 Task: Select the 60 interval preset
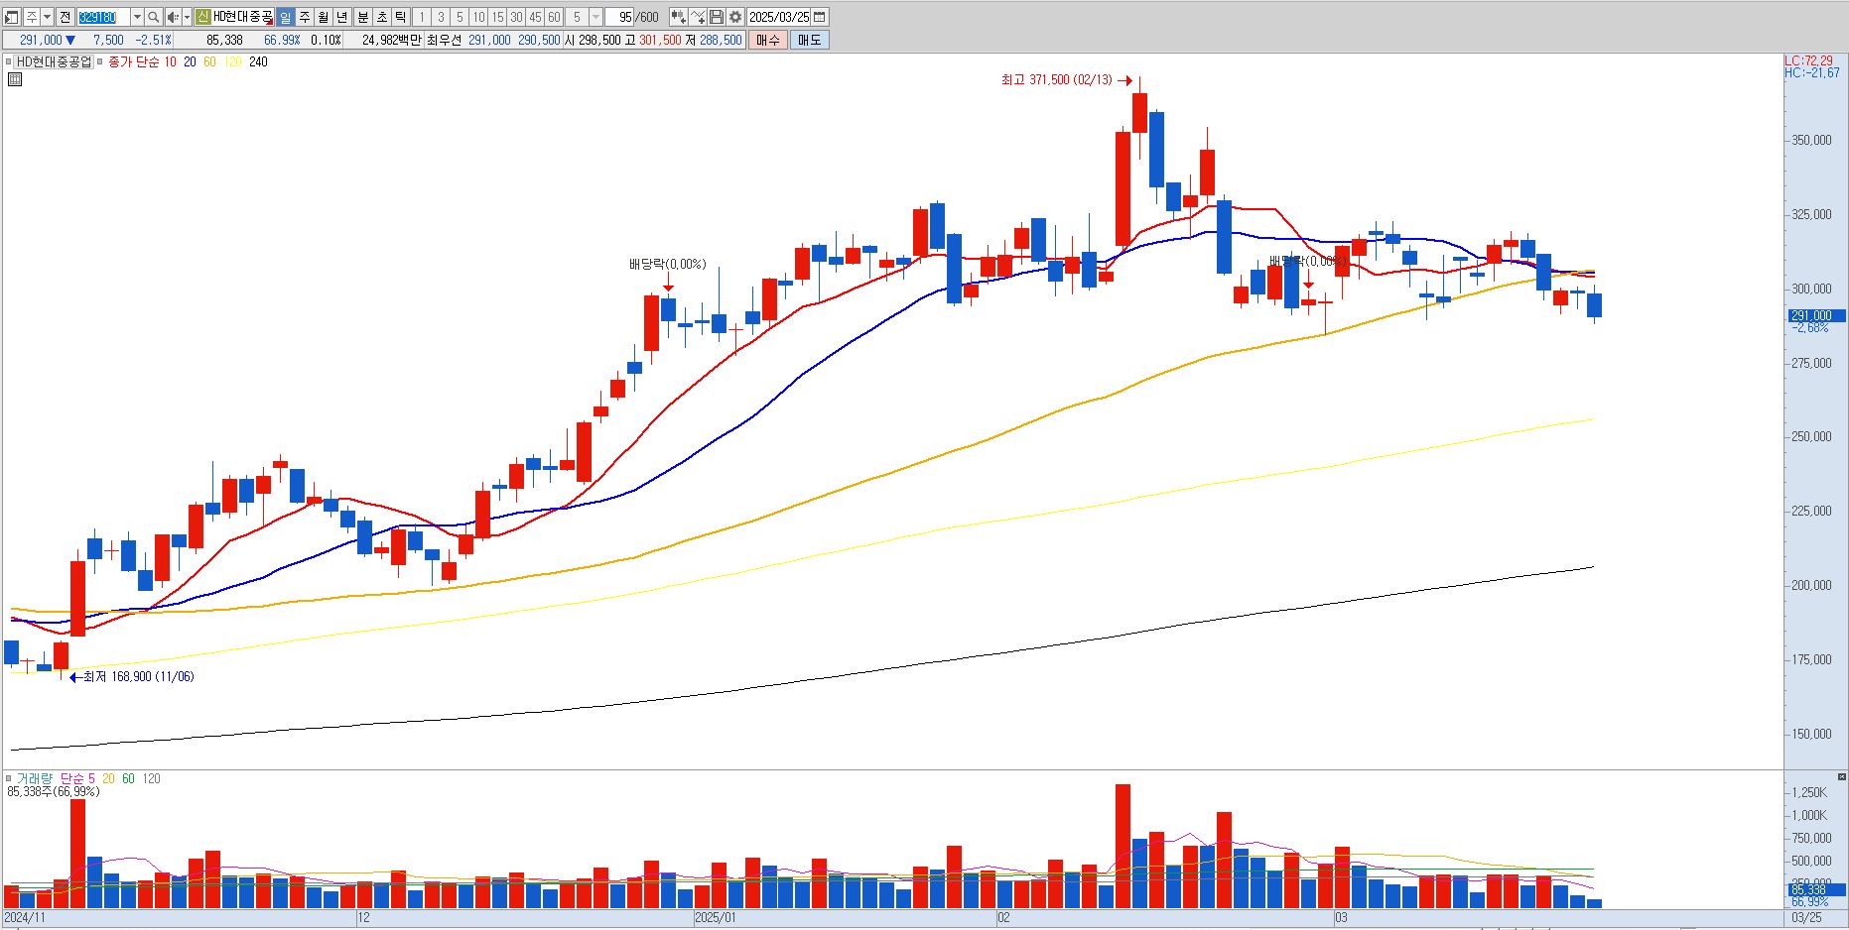pos(554,17)
